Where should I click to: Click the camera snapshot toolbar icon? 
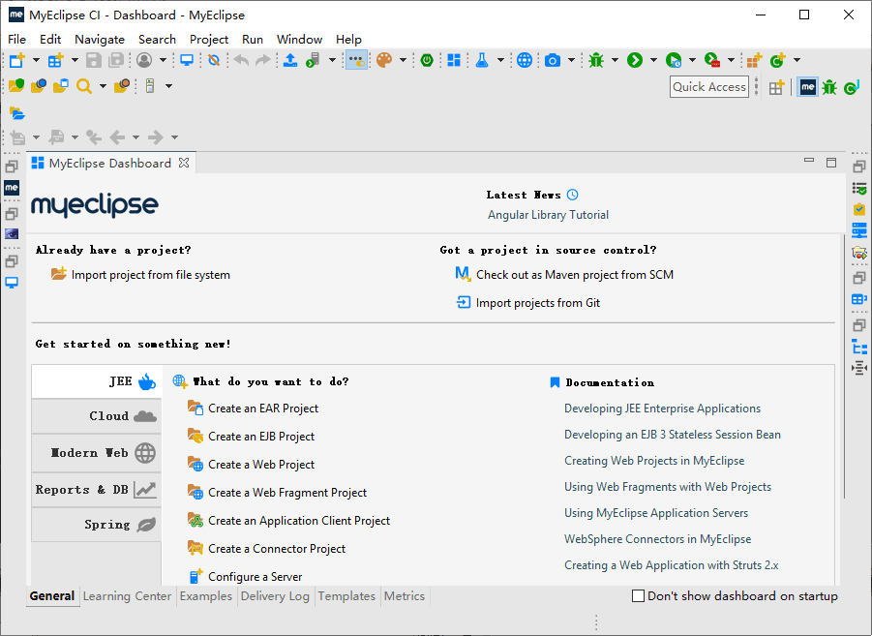(552, 60)
